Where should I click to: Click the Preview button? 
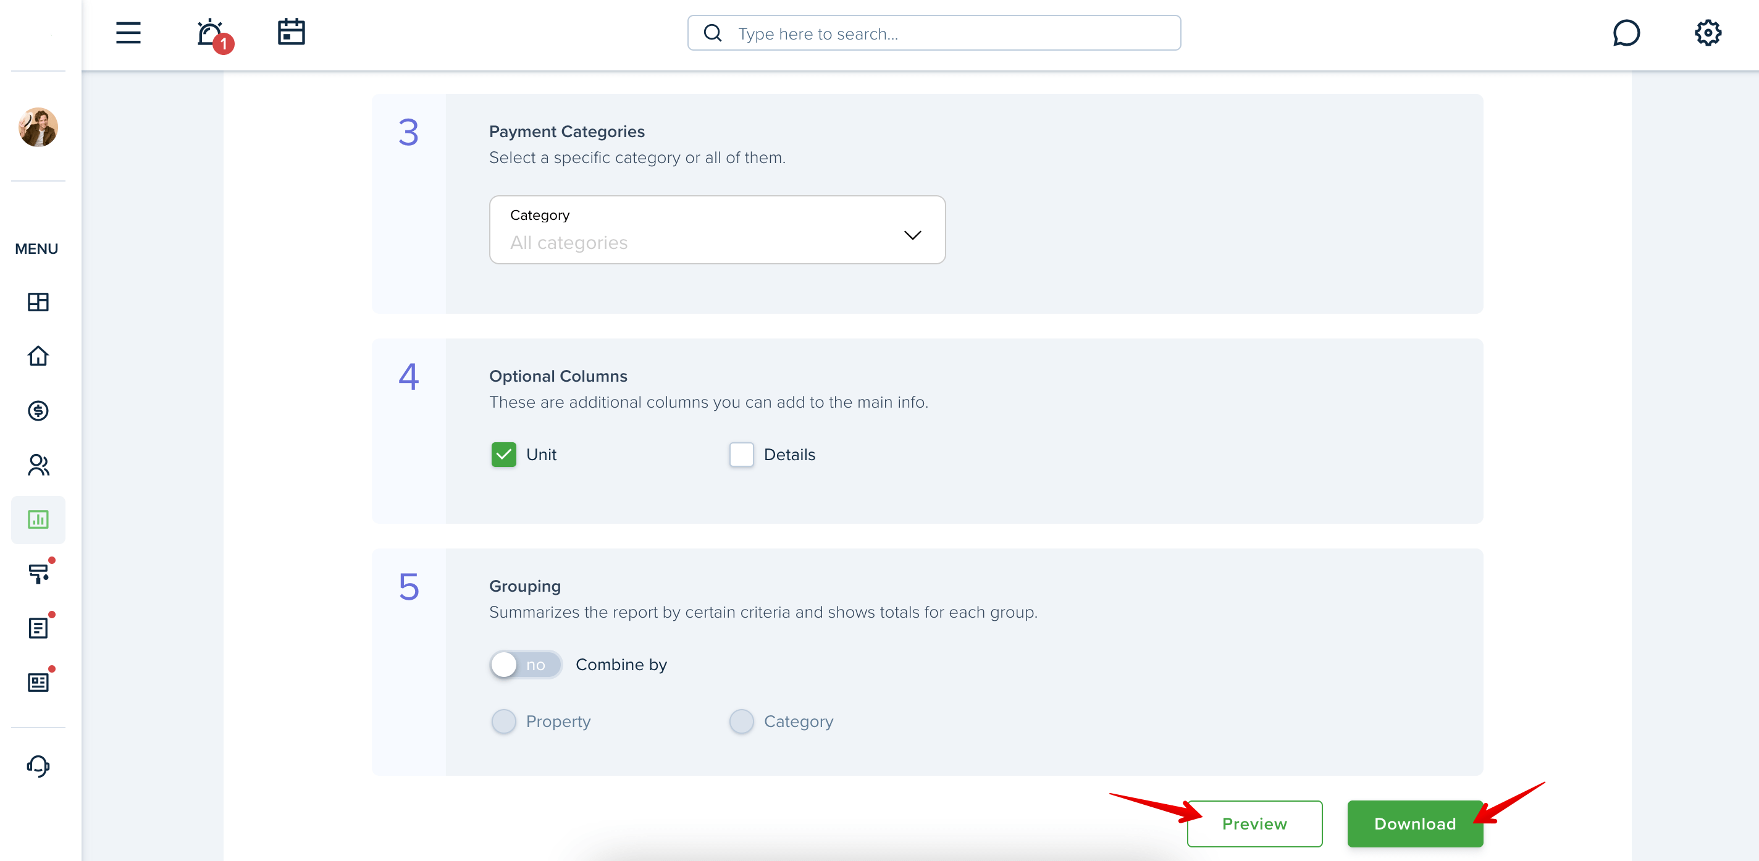[1254, 824]
